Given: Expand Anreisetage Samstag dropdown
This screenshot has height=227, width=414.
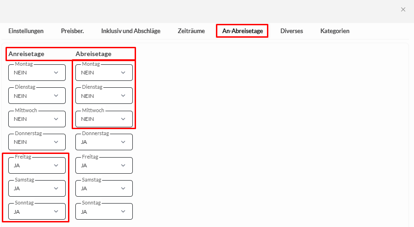Looking at the screenshot, I should pyautogui.click(x=37, y=188).
